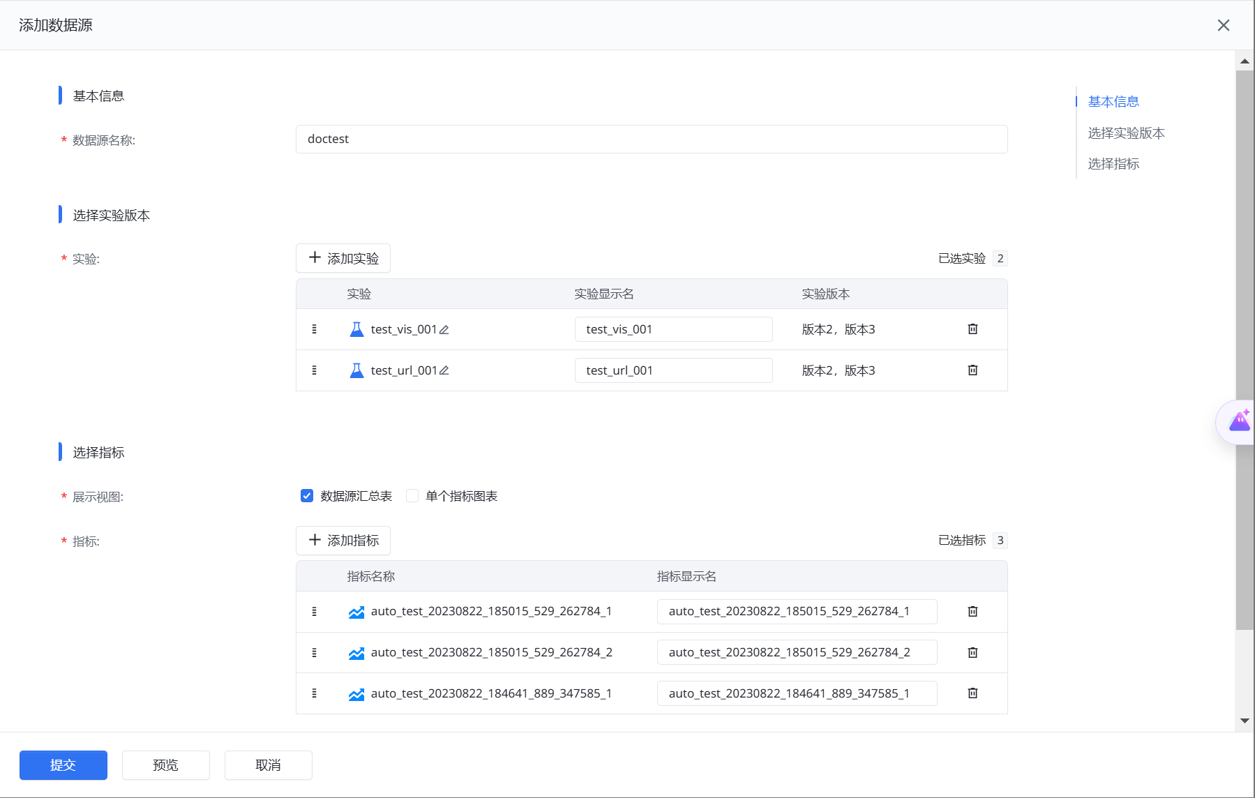This screenshot has height=798, width=1255.
Task: Edit test_url_001 via pencil icon
Action: point(444,371)
